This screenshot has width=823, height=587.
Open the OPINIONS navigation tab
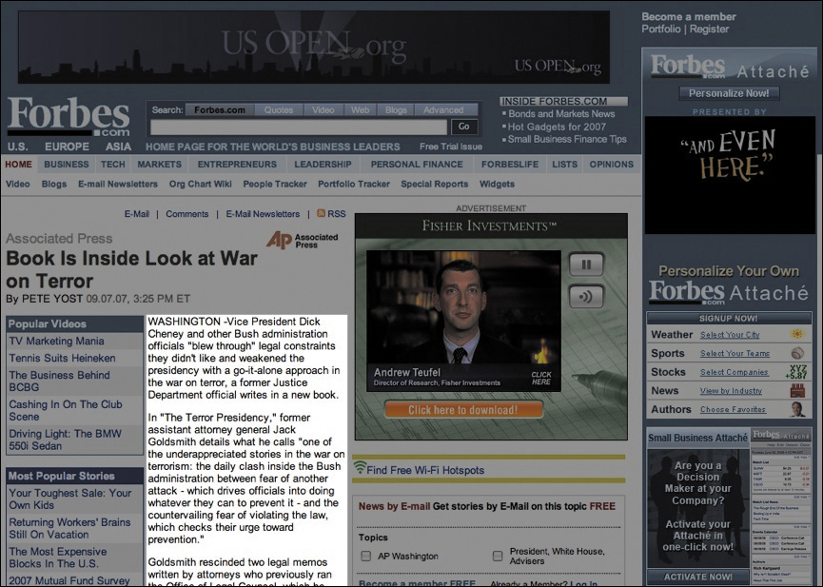coord(612,165)
